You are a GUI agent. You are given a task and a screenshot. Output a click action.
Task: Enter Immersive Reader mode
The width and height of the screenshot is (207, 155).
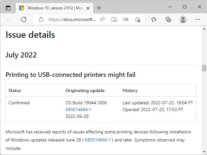tap(114, 19)
